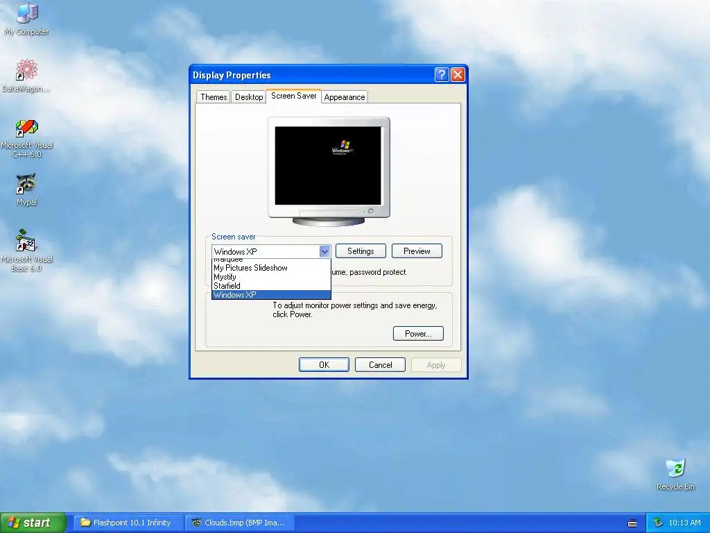Launch Mypal browser raccoon icon
This screenshot has width=710, height=533.
(26, 189)
